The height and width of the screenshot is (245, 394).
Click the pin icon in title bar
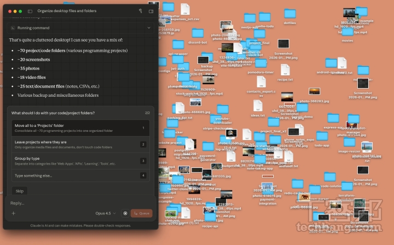[x=141, y=11]
